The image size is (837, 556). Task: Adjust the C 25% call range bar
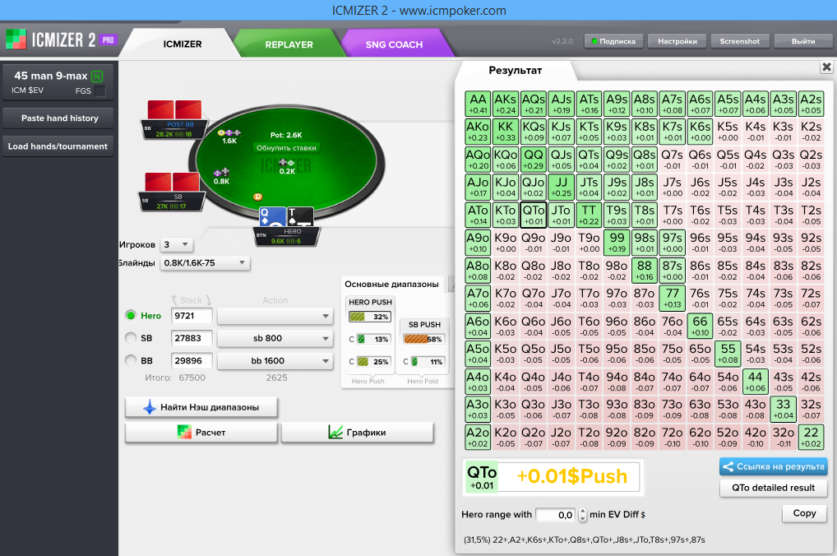click(x=373, y=362)
